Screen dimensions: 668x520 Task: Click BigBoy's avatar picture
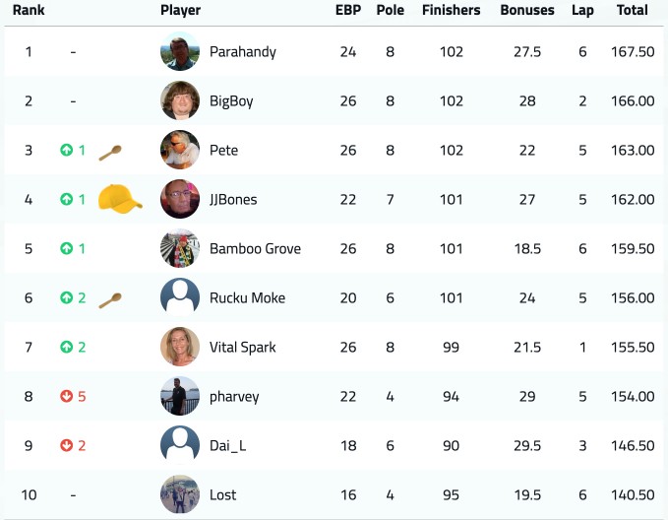[x=180, y=100]
